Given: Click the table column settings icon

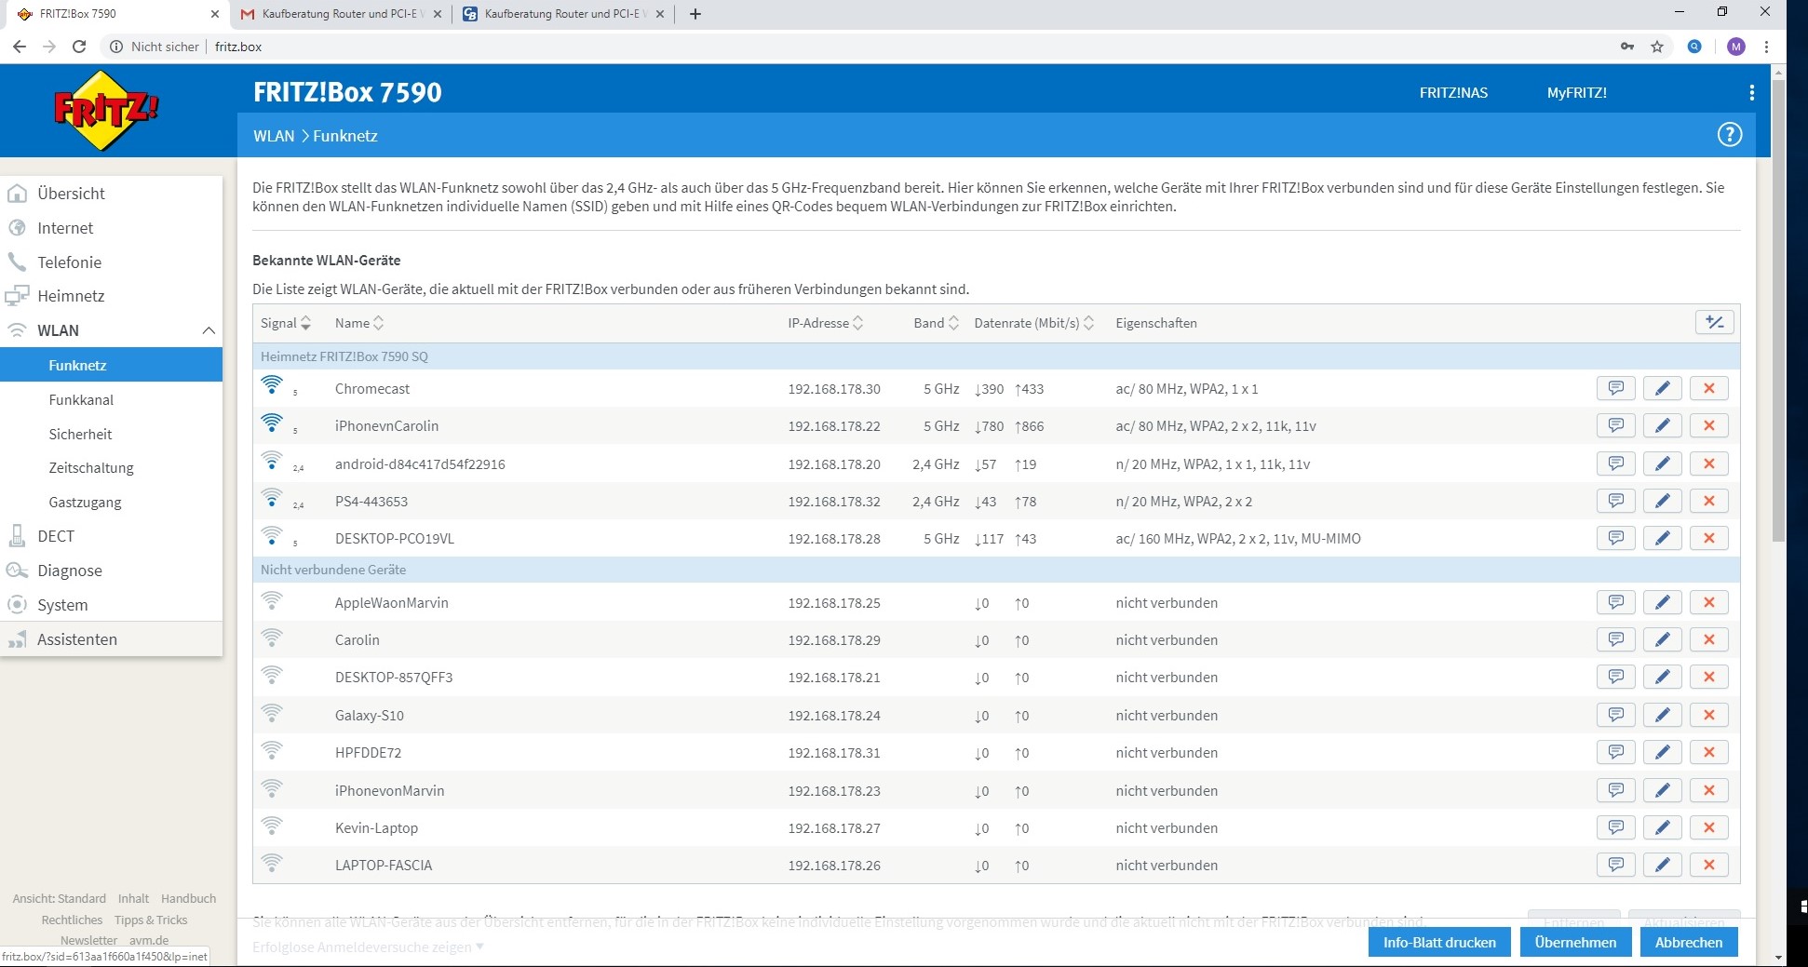Looking at the screenshot, I should coord(1715,323).
